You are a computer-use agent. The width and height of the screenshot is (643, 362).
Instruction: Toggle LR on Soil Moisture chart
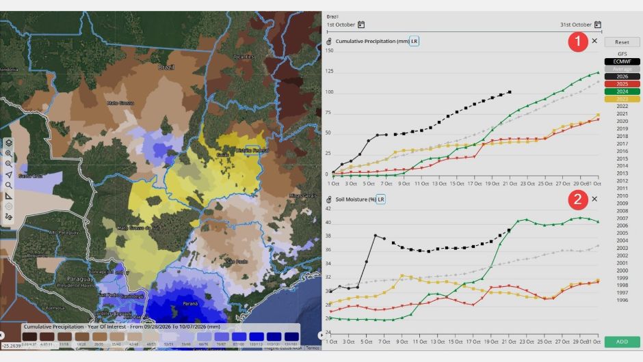point(381,199)
